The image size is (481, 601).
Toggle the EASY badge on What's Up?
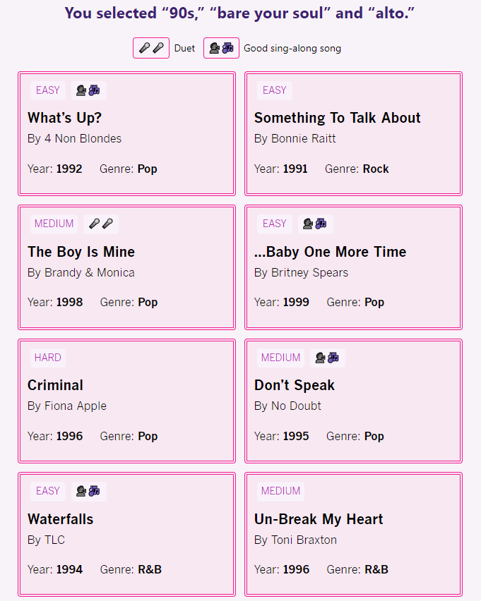47,90
